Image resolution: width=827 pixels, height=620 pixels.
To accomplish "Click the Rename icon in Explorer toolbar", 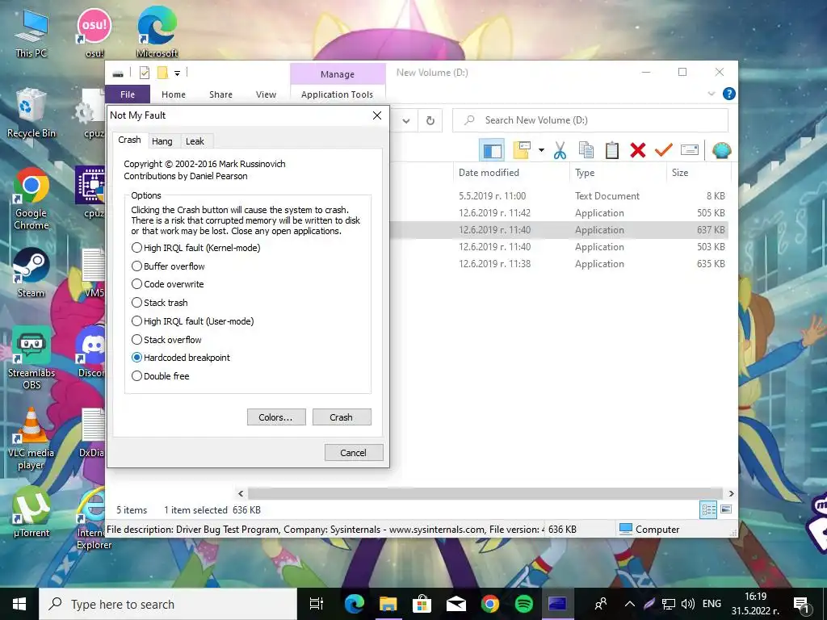I will click(x=690, y=150).
